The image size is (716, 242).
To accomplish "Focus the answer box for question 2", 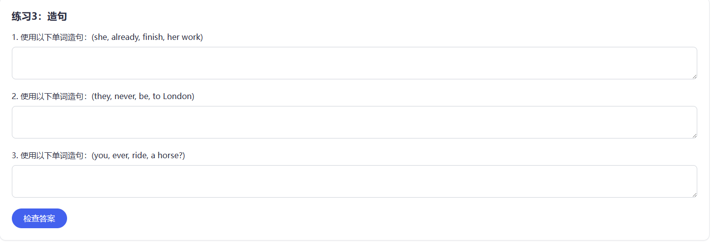I will point(354,122).
